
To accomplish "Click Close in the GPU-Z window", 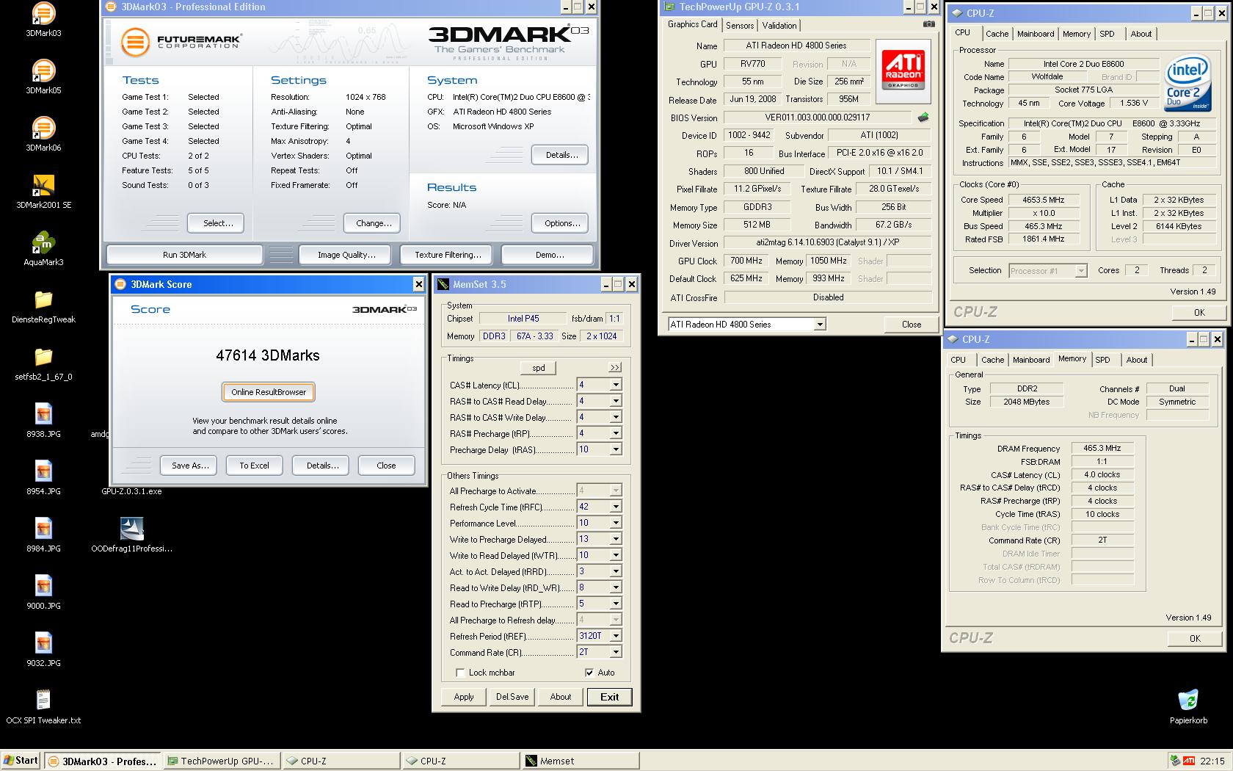I will pyautogui.click(x=912, y=325).
